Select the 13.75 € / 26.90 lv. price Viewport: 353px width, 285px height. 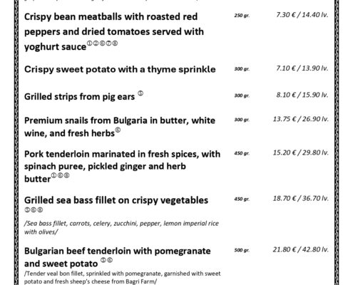[x=301, y=119]
